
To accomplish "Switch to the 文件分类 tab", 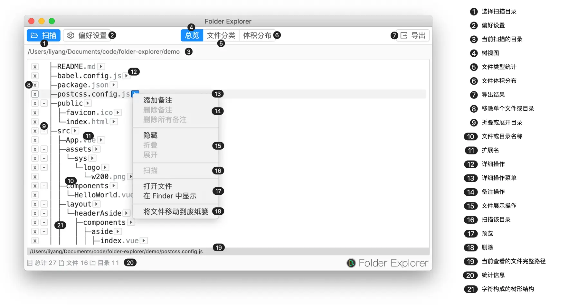I will [221, 35].
